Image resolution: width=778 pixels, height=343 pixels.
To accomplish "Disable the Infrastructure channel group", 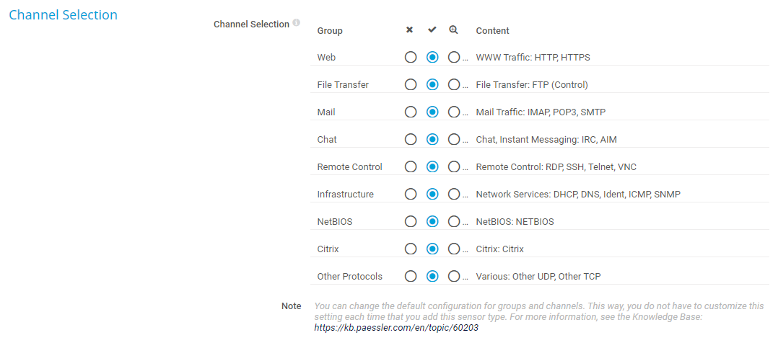I will point(411,195).
